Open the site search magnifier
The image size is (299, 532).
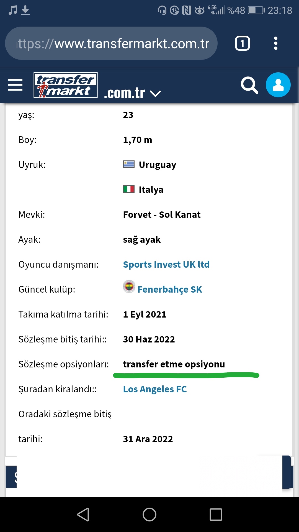point(249,85)
